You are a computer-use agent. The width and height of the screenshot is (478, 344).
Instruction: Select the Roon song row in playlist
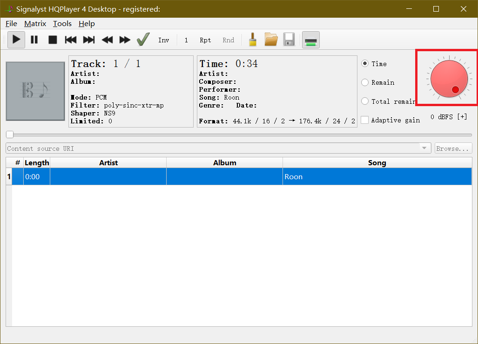click(x=293, y=177)
